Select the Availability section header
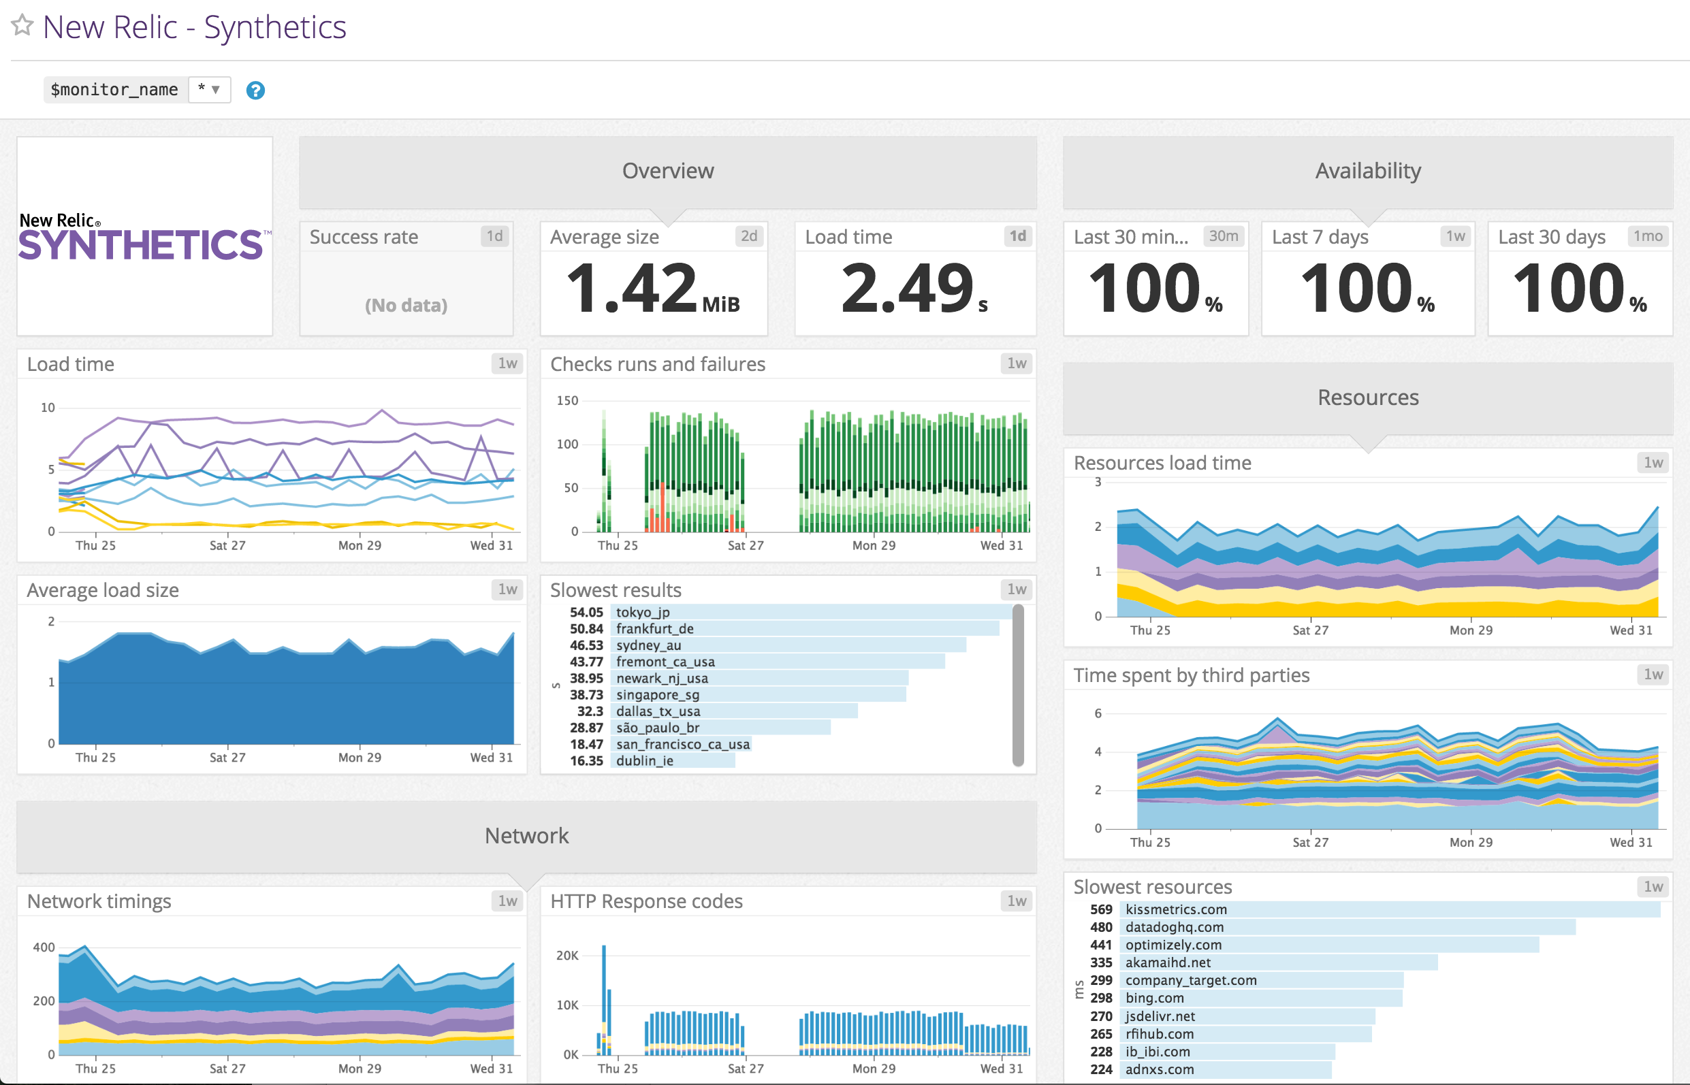Image resolution: width=1690 pixels, height=1085 pixels. tap(1367, 170)
